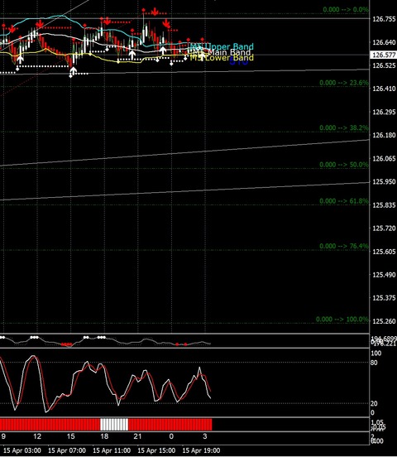The width and height of the screenshot is (397, 457).
Task: Select the Fibonacci 38.2% level label
Action: click(x=344, y=128)
